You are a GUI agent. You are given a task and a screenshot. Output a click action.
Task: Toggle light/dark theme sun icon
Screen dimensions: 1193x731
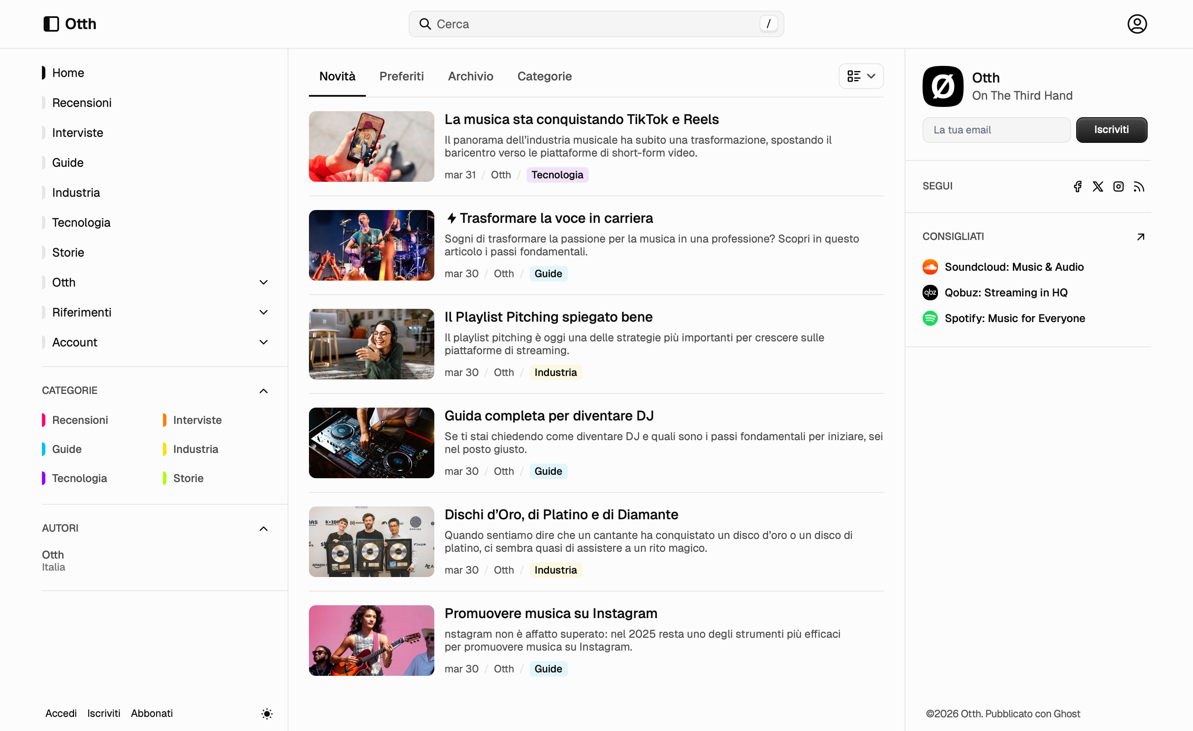tap(267, 713)
